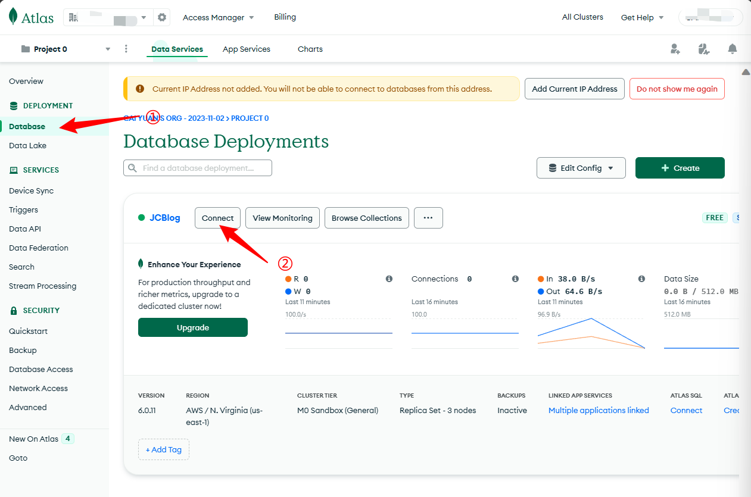Click info icon next to Connections

point(515,279)
